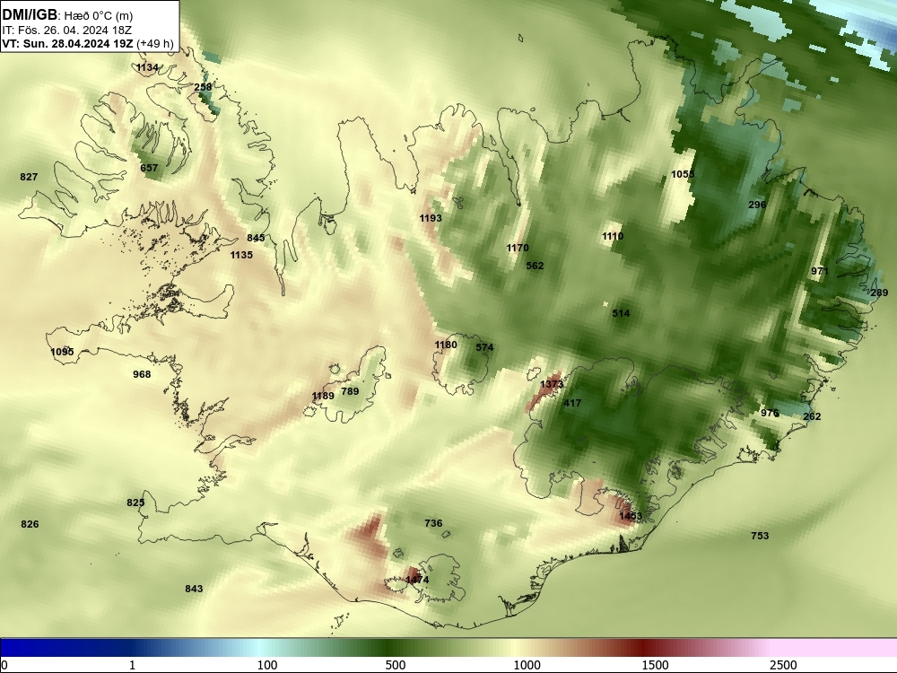The image size is (897, 673).
Task: Select the 289 value at the east coast
Action: [x=879, y=293]
